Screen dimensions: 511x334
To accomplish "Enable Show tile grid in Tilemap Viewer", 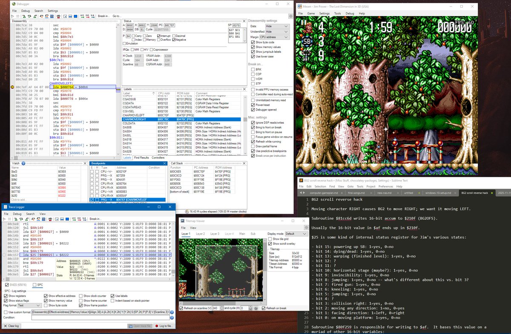I will click(x=279, y=239).
